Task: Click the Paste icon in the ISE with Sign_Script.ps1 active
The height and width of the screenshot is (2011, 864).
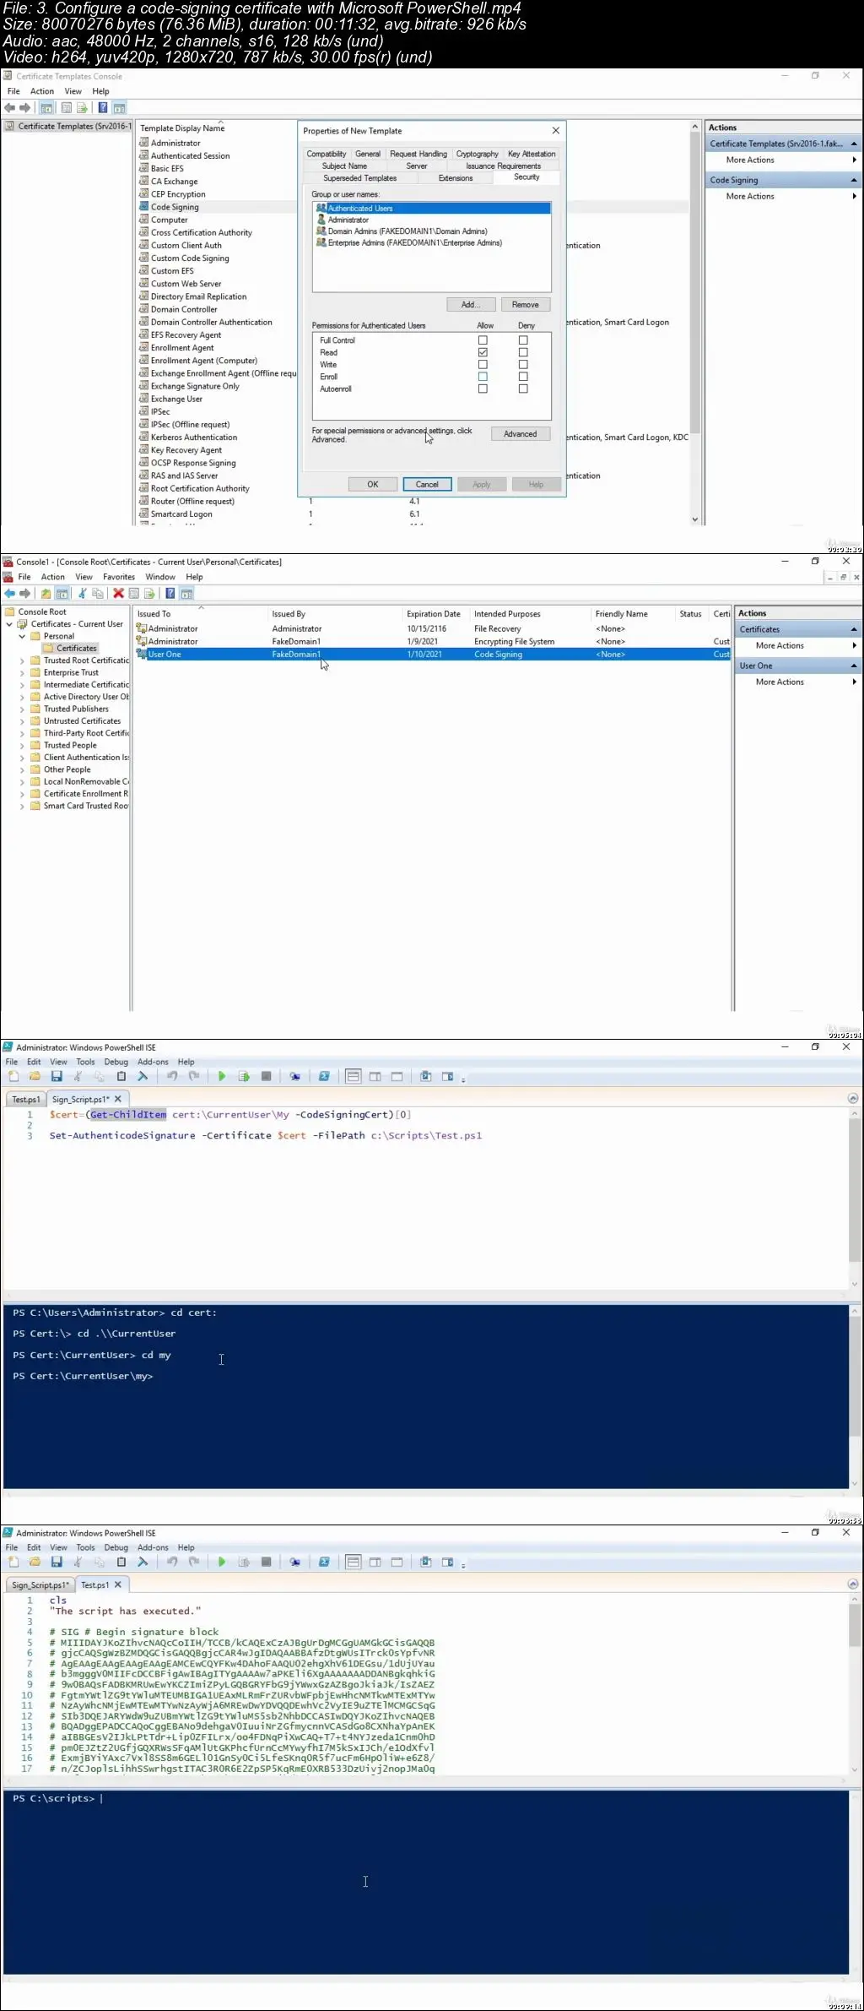Action: coord(121,1076)
